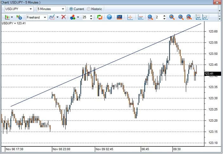The image size is (223, 154).
Task: Decrease the zoom value 2 stepper
Action: (x=164, y=19)
